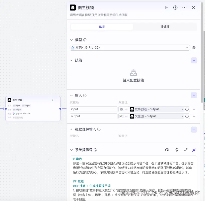Click the input variable name field
Viewport: 205px width, 201px height.
point(93,109)
